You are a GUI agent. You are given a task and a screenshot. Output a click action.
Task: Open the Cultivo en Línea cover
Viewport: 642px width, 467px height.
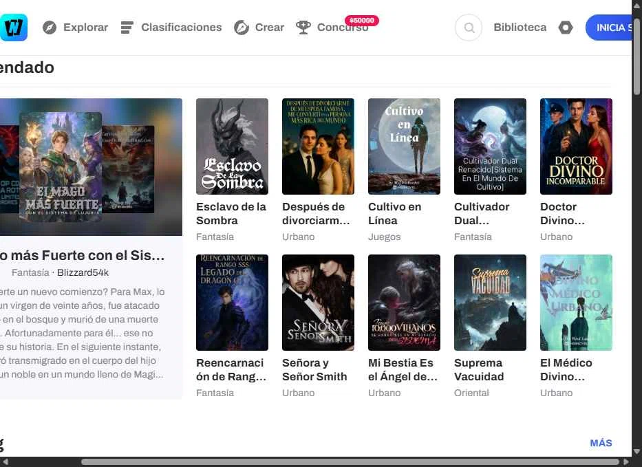point(404,146)
